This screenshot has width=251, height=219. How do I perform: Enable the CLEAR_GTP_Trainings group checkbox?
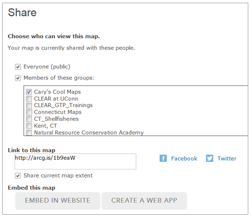(x=29, y=105)
